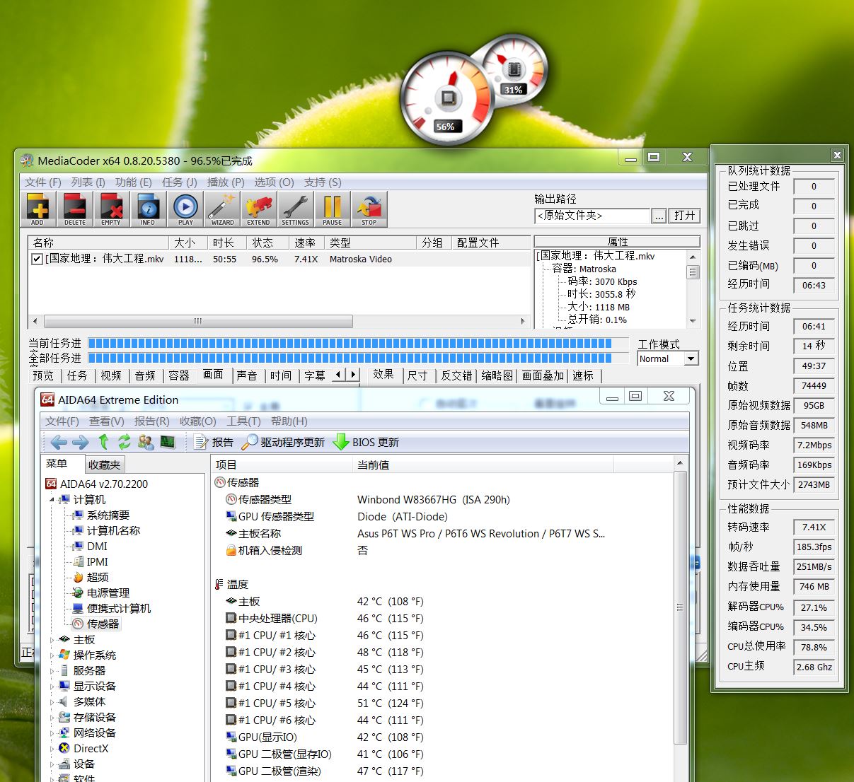Collapse the 计算机 tree node
The image size is (854, 782).
click(x=52, y=500)
